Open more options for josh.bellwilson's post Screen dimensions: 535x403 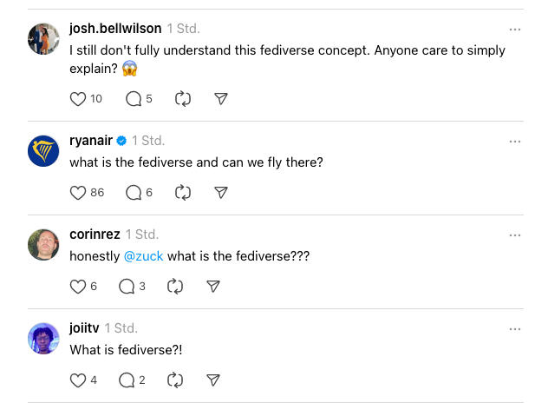[x=515, y=30]
